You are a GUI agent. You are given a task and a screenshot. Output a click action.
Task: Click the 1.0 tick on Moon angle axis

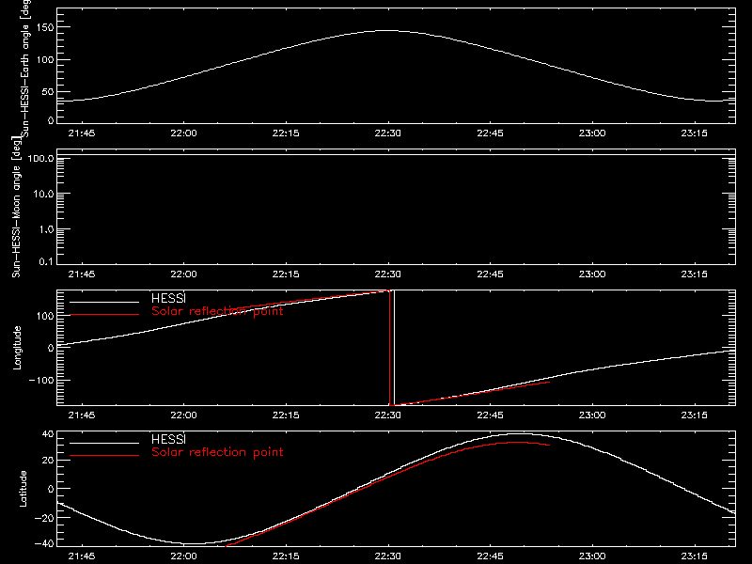click(x=46, y=229)
